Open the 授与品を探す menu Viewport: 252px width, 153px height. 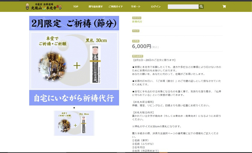[x=95, y=7]
